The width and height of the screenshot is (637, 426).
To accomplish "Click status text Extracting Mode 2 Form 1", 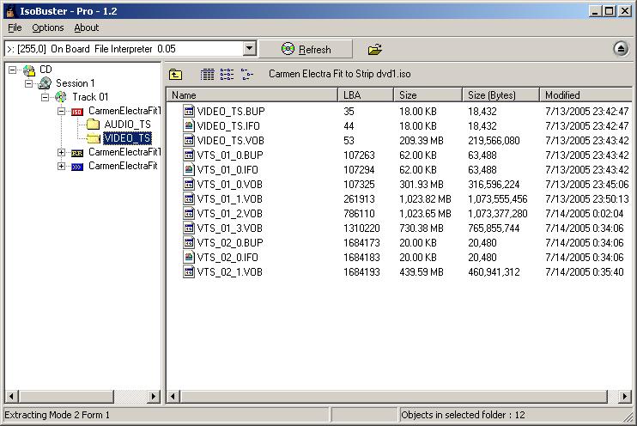I will click(57, 415).
